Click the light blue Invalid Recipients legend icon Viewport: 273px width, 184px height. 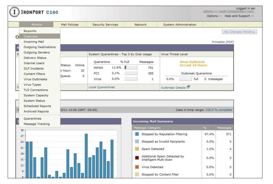(137, 142)
